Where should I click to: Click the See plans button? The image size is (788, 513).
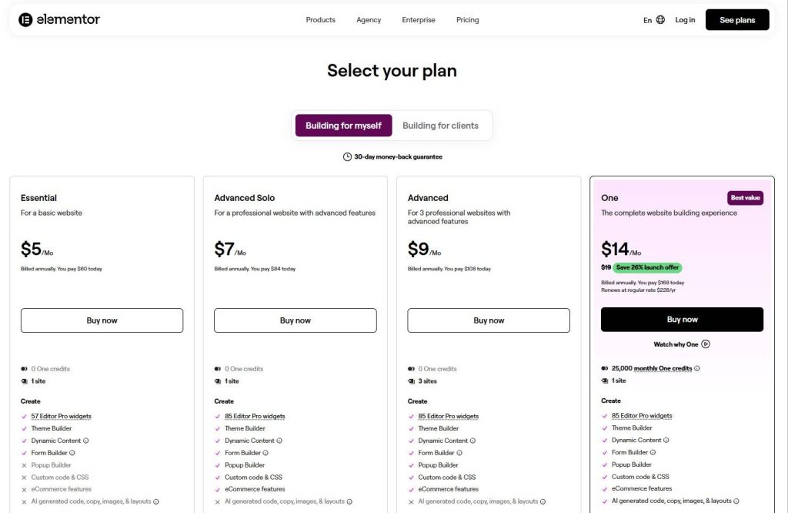[x=736, y=19]
